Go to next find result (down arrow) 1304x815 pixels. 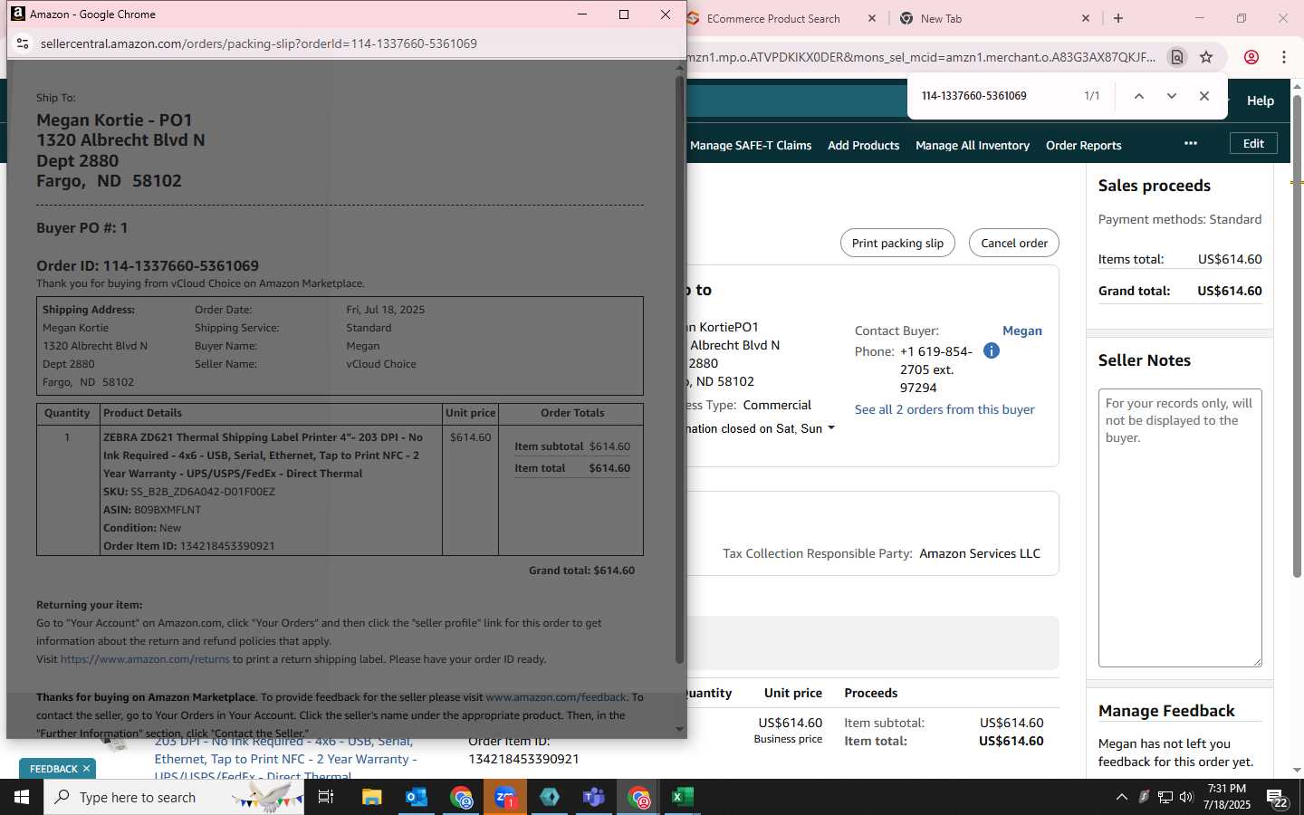pyautogui.click(x=1172, y=96)
